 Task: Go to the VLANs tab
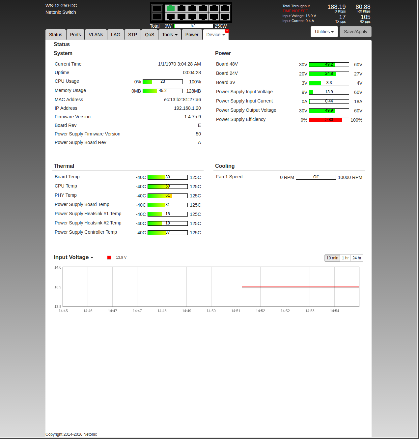[96, 35]
